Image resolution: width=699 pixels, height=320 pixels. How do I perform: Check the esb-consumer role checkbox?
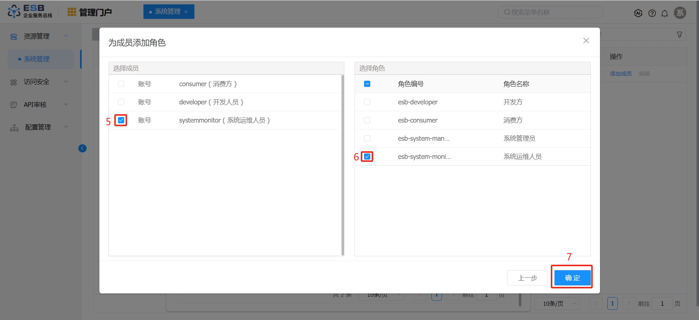[367, 120]
